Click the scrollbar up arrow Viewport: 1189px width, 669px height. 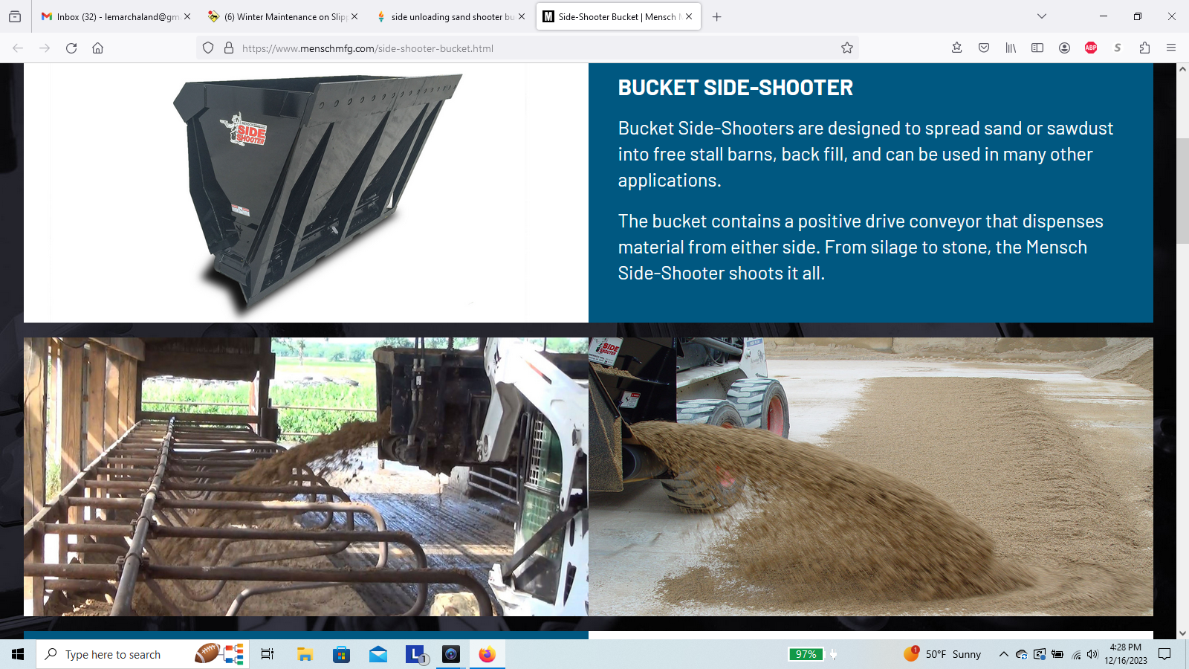pyautogui.click(x=1182, y=68)
